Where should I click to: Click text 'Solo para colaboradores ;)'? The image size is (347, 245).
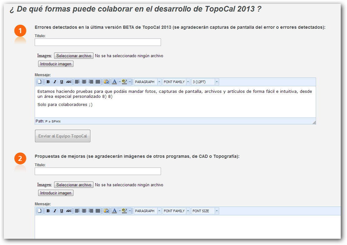tap(65, 104)
